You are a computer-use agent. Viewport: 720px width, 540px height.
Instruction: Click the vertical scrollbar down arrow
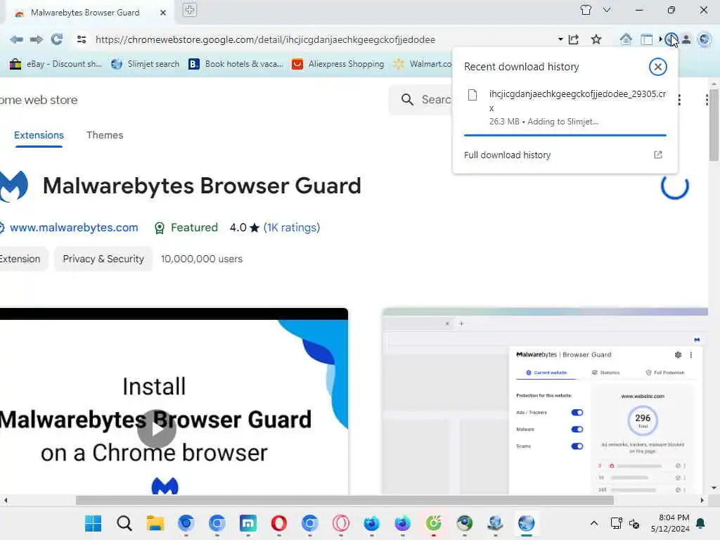point(714,488)
